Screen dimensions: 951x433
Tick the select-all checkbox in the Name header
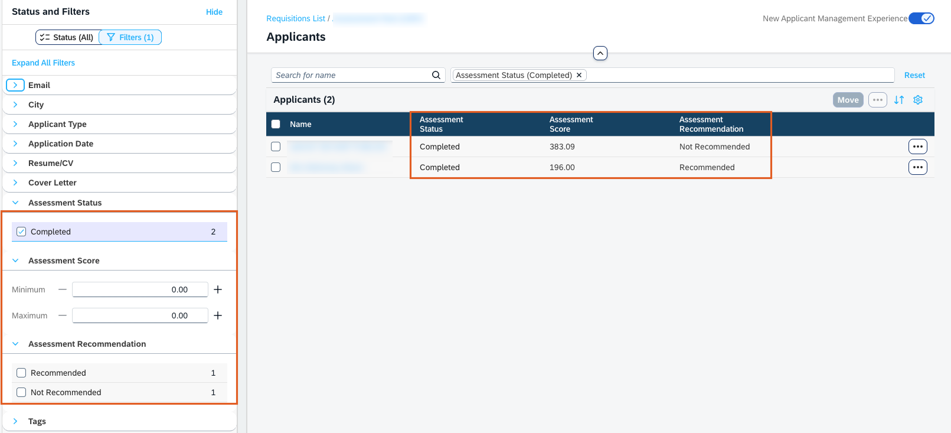pyautogui.click(x=276, y=124)
